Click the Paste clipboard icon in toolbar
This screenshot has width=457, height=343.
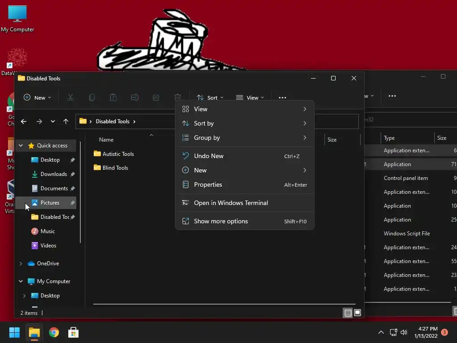pyautogui.click(x=113, y=97)
